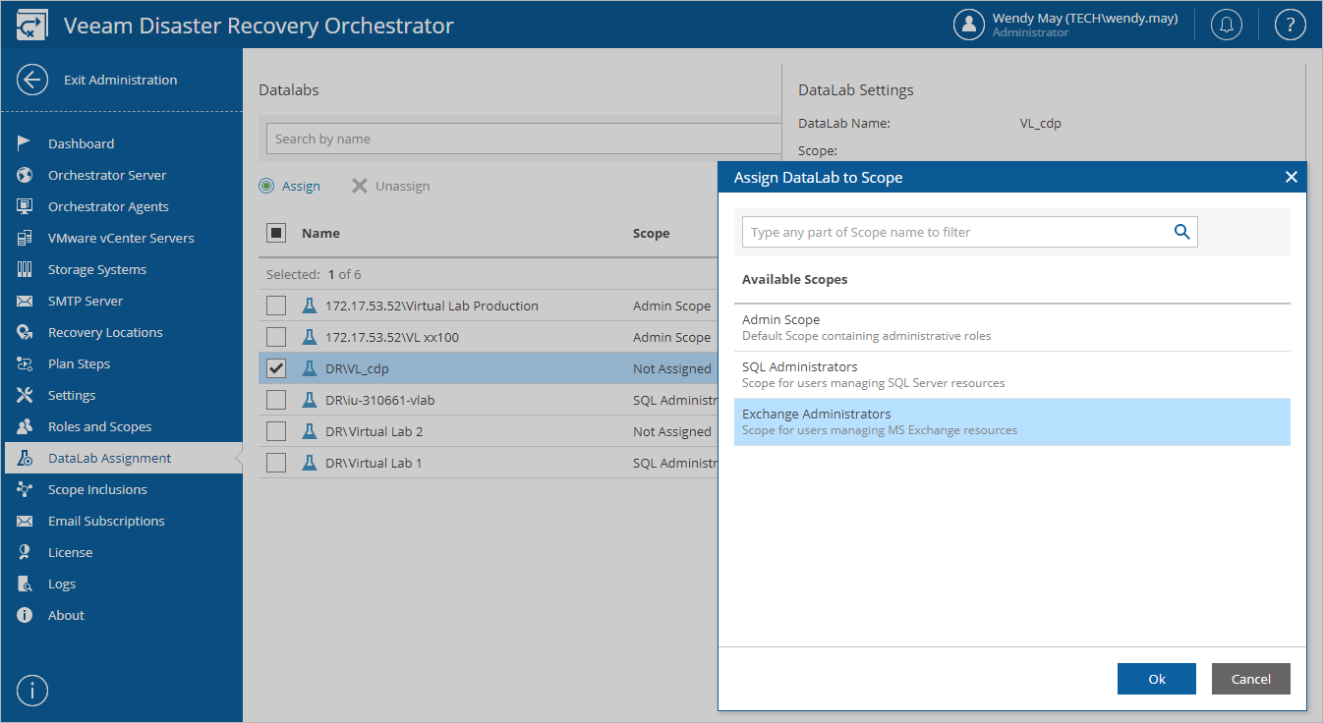Open the help question mark icon

(x=1290, y=25)
